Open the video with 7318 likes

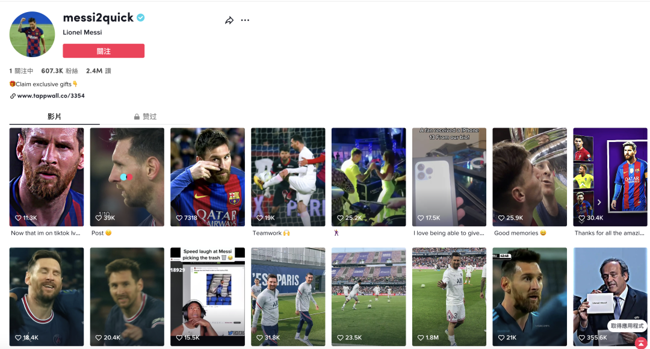208,177
